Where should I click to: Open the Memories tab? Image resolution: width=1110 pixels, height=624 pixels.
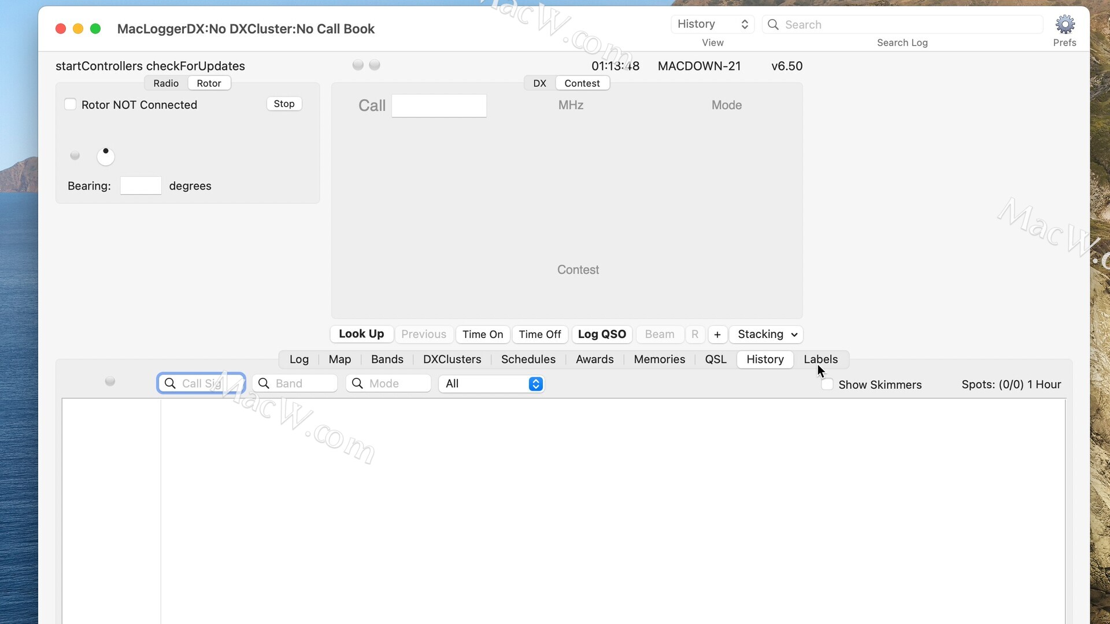(660, 359)
